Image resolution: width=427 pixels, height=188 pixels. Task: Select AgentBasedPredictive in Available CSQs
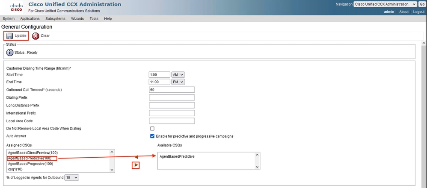177,156
